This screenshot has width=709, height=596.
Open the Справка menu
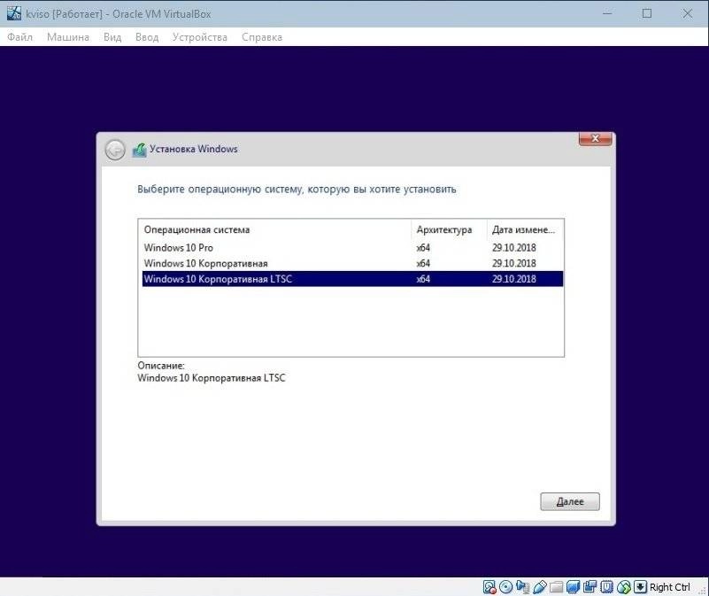click(262, 37)
